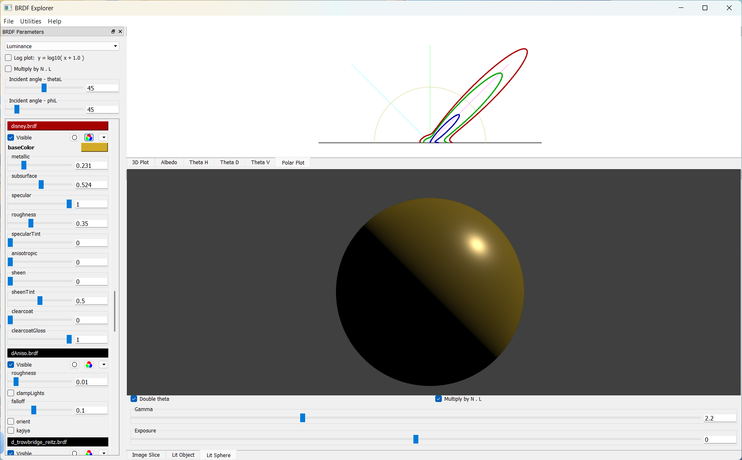Switch to the Albedo tab

point(169,163)
